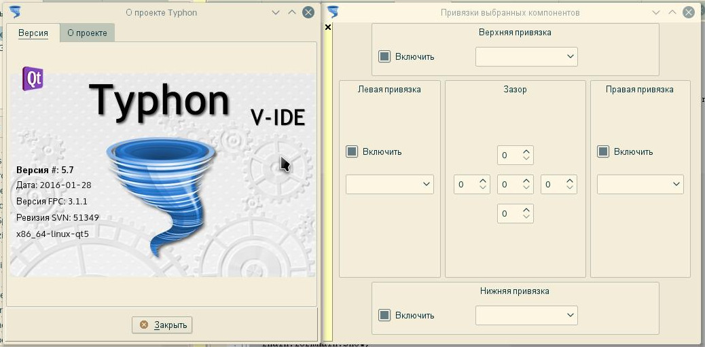Increase the right Зазор spinner value
The width and height of the screenshot is (705, 347).
click(x=570, y=181)
